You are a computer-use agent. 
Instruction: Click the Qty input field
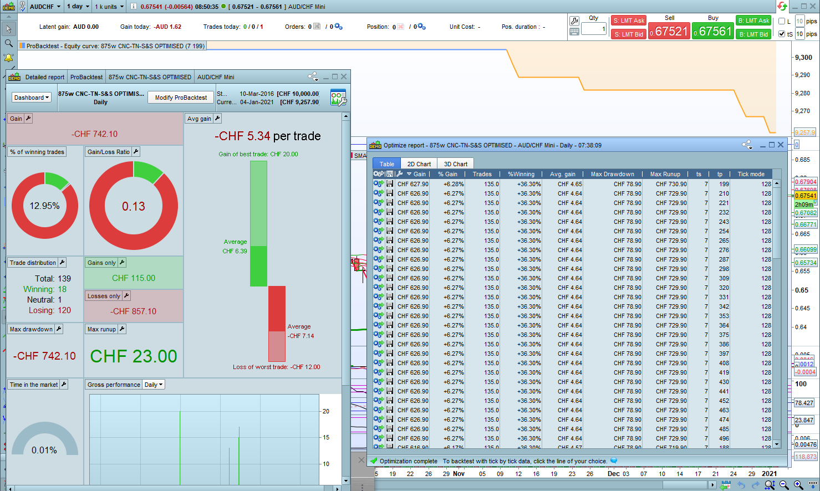[x=593, y=29]
